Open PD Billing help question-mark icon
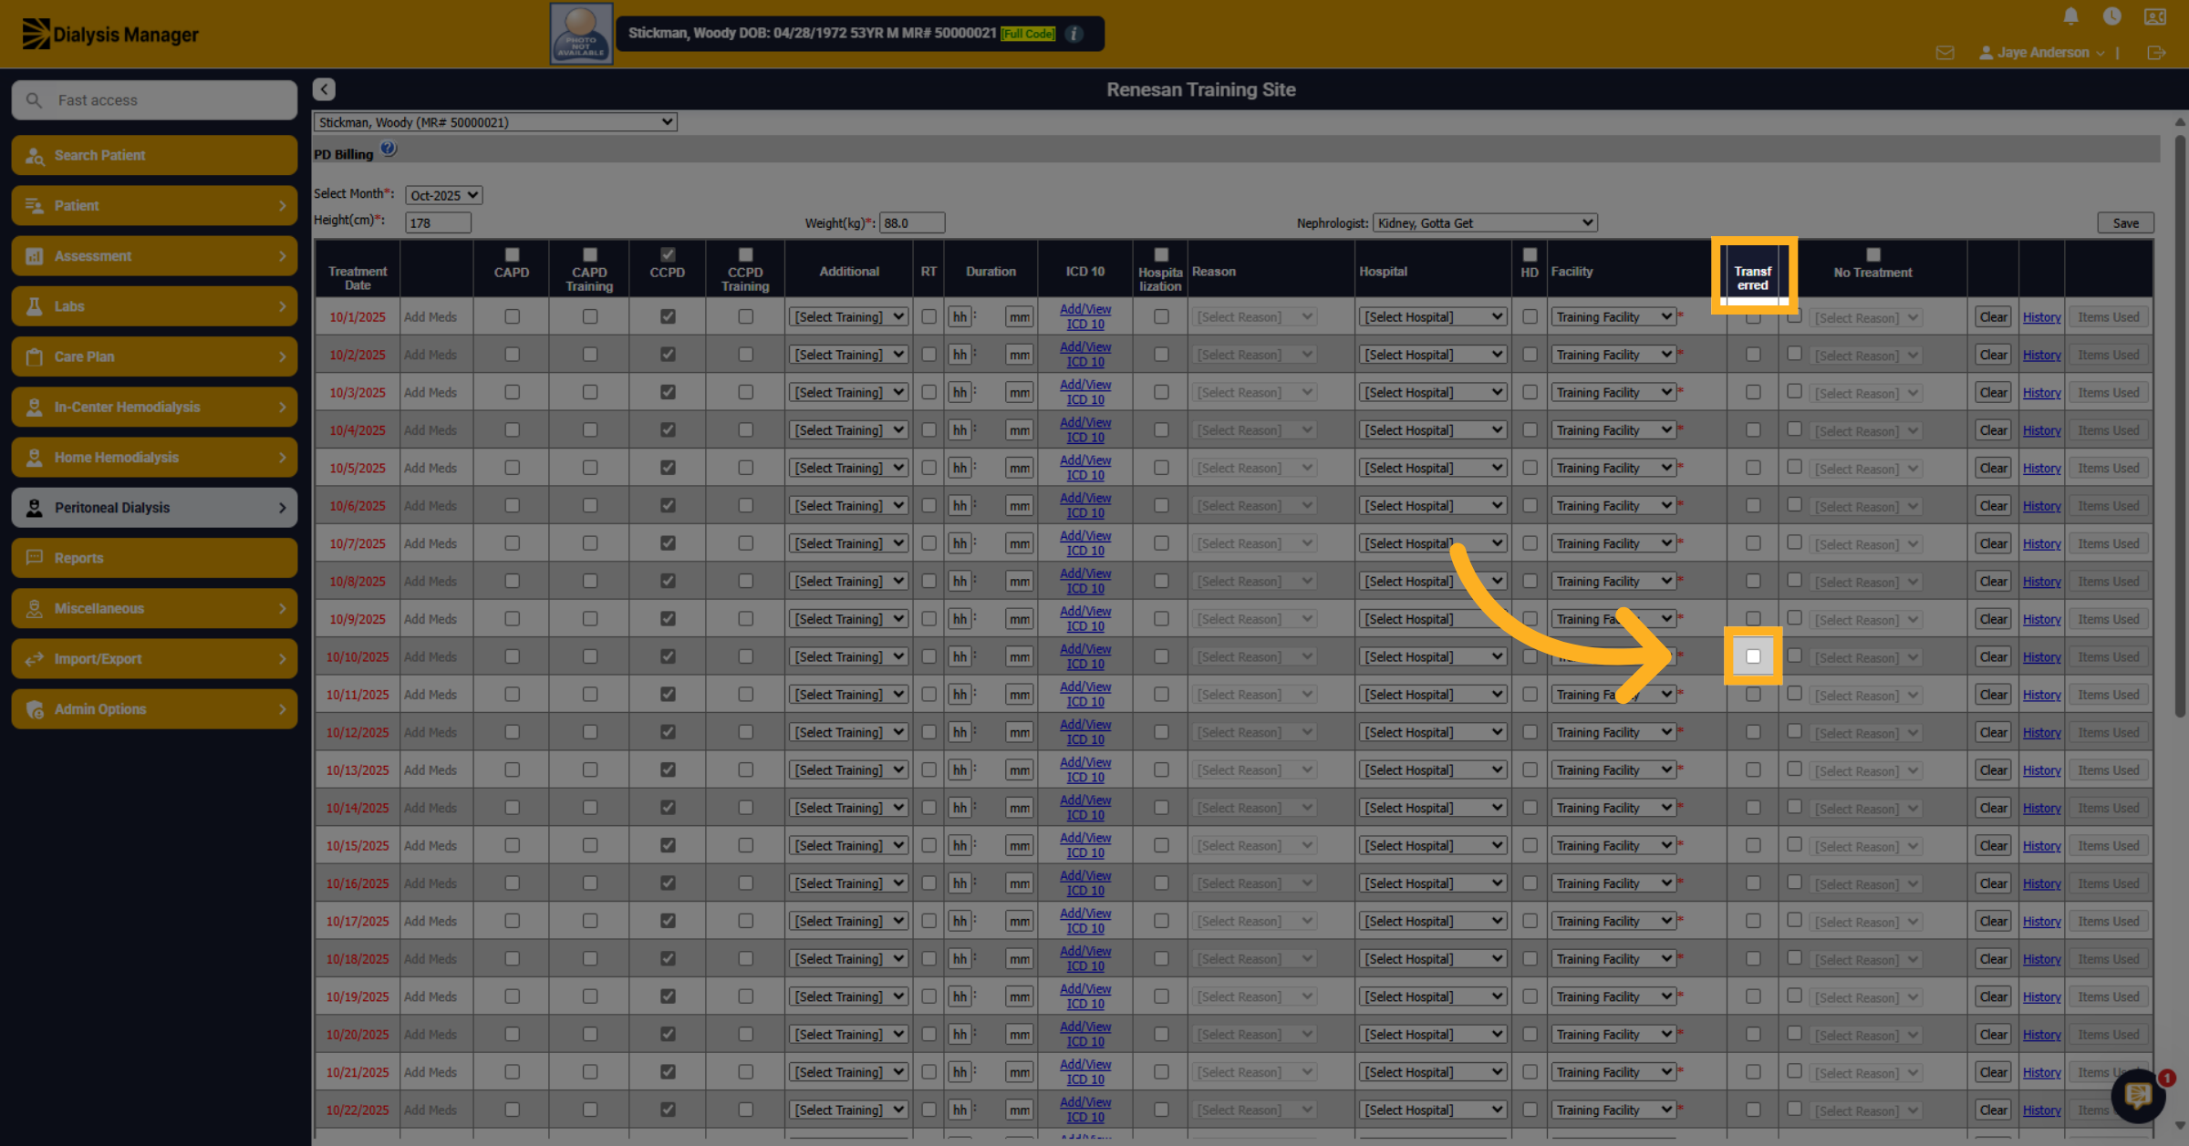2189x1146 pixels. coord(389,149)
